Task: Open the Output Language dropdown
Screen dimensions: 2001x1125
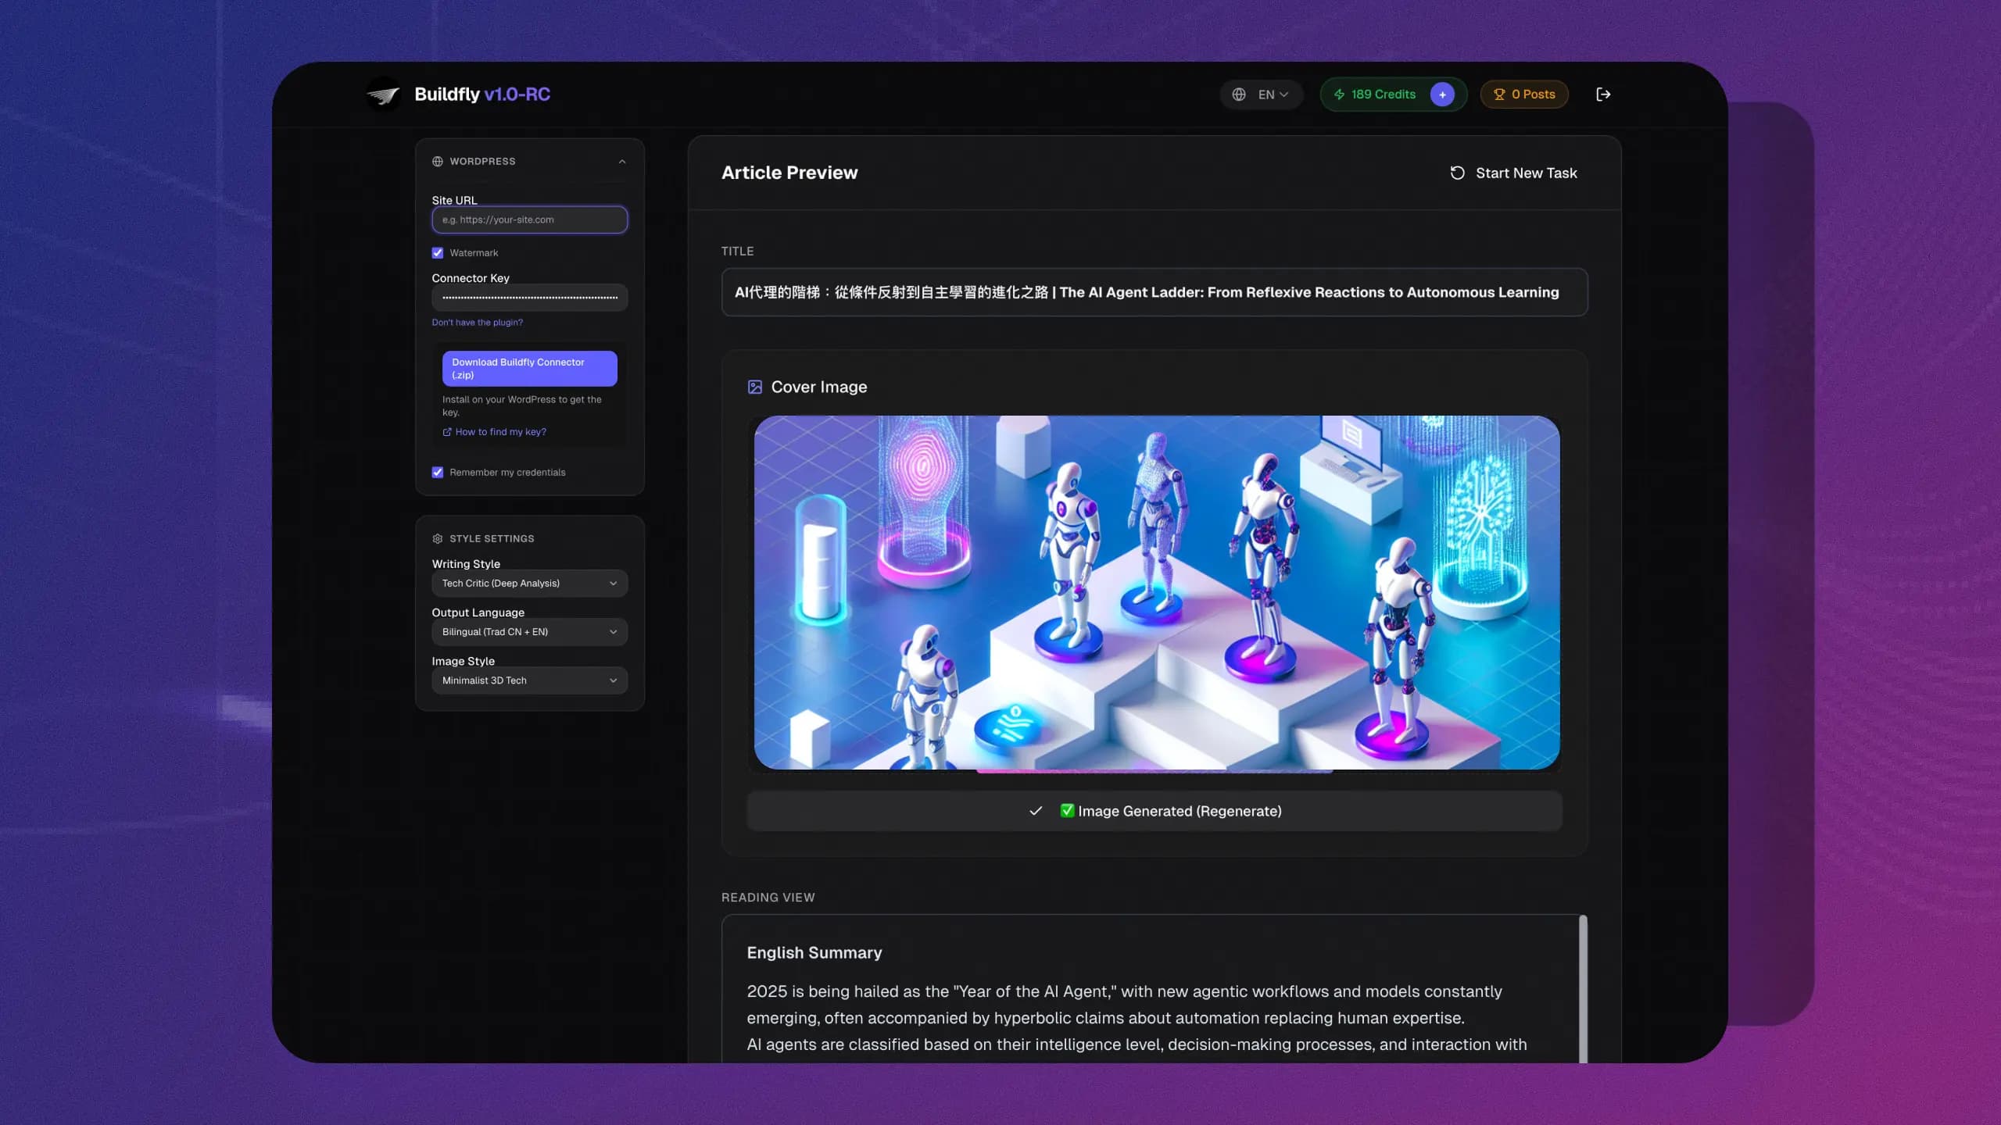Action: point(529,632)
